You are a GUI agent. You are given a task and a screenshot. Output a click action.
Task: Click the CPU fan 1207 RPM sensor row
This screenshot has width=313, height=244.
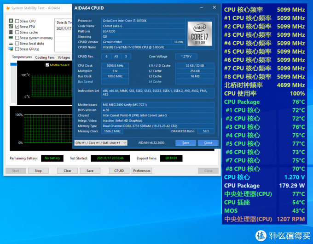(x=264, y=219)
